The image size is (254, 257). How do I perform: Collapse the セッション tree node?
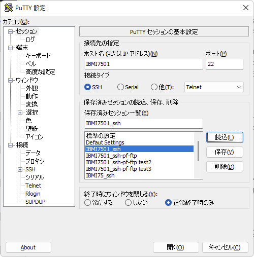tap(11, 31)
